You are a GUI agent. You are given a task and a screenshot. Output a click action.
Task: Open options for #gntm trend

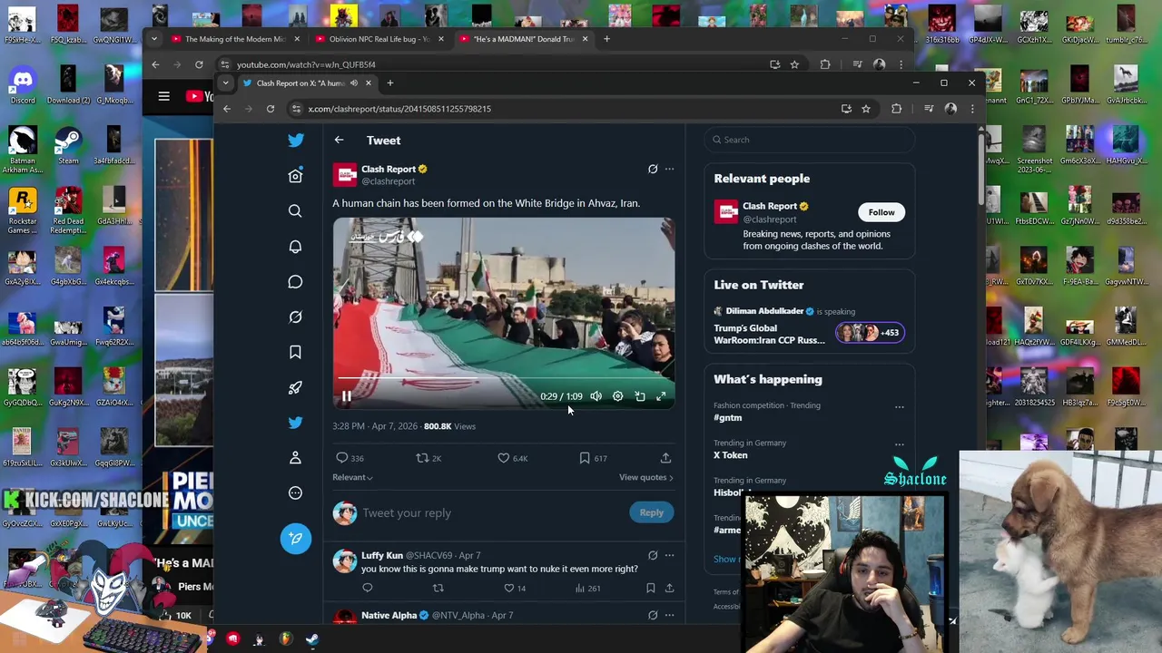coord(899,406)
